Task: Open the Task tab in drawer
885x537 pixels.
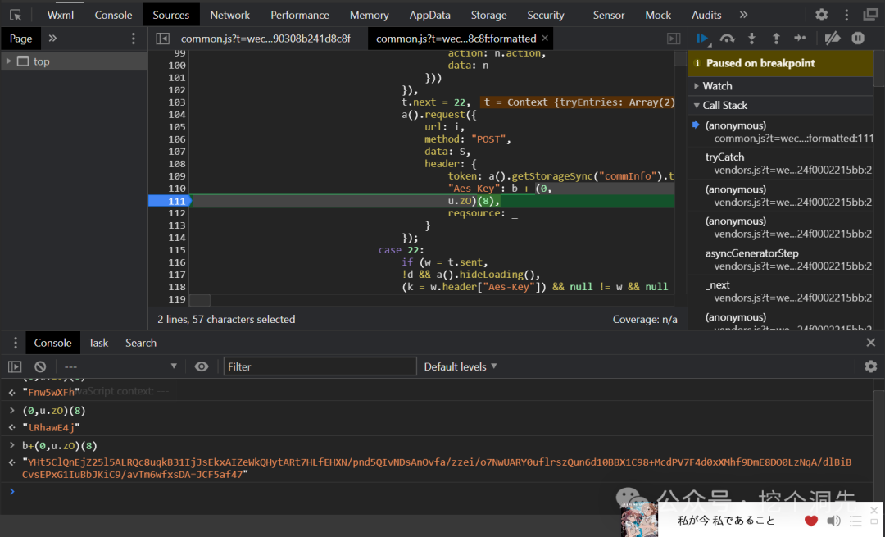Action: [x=98, y=343]
